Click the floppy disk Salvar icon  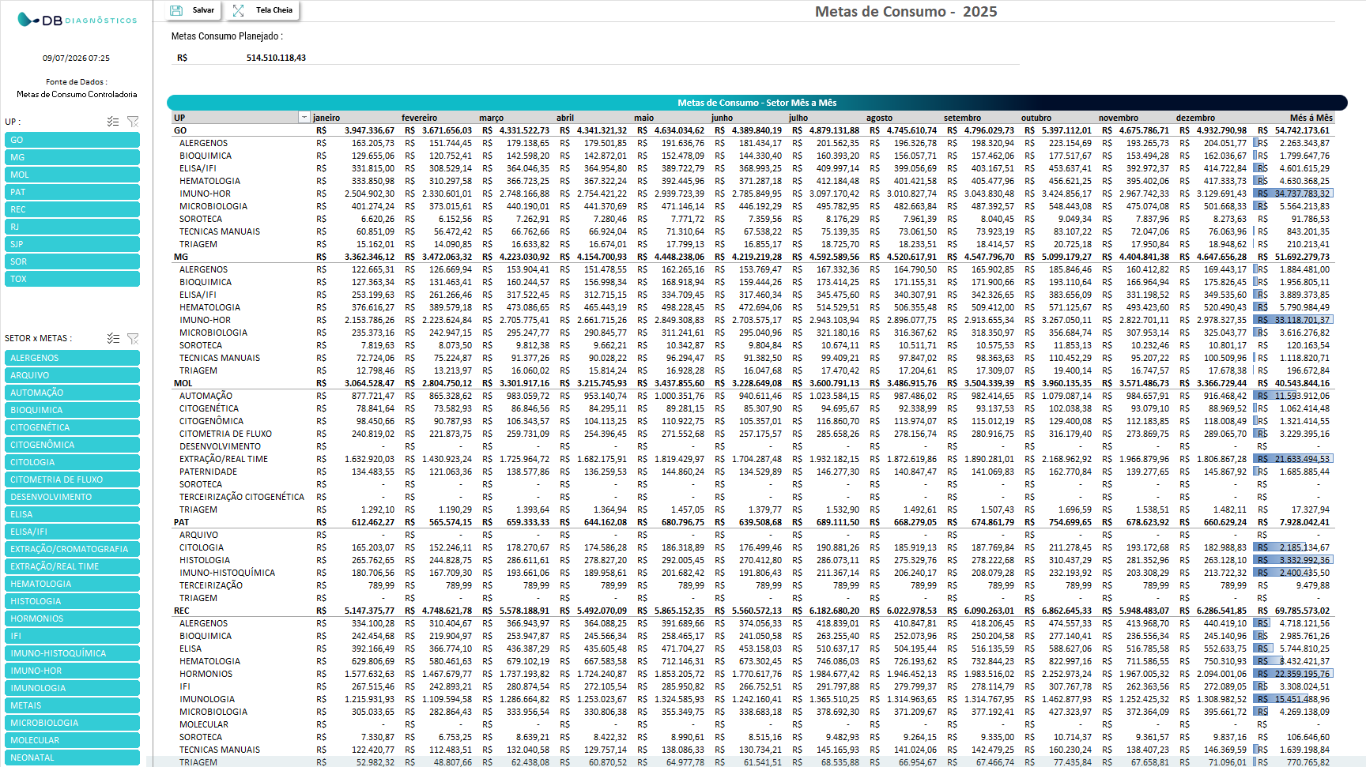[176, 10]
